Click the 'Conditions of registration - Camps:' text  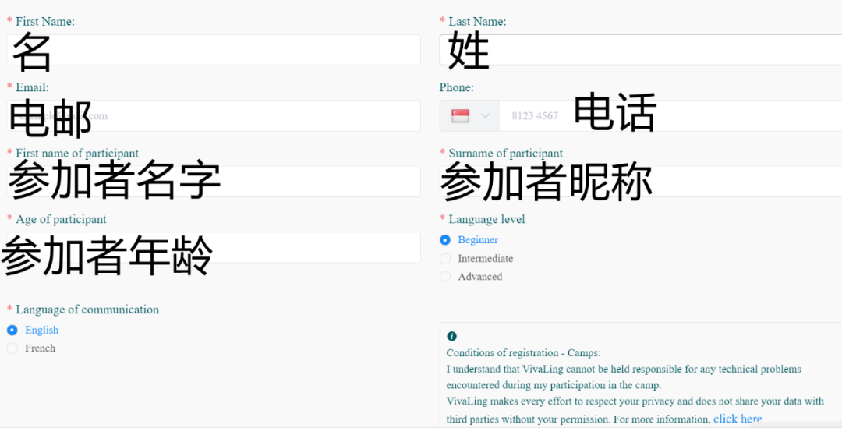point(524,353)
